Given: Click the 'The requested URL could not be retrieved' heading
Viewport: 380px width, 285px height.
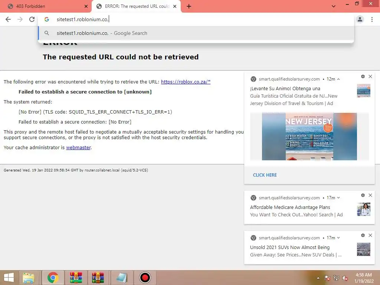Looking at the screenshot, I should click(121, 57).
